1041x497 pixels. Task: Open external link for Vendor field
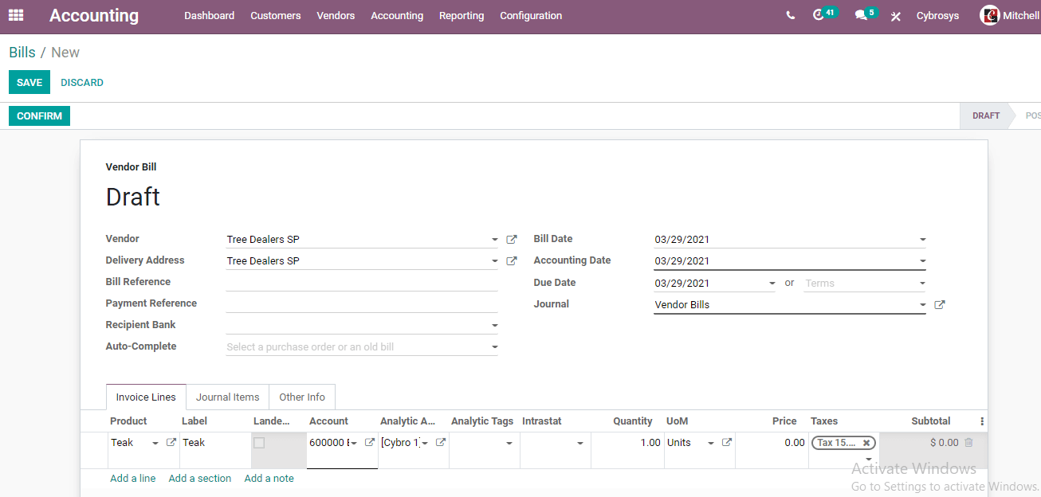point(512,239)
